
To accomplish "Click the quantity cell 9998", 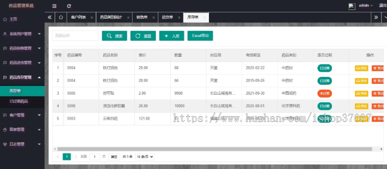I will point(188,93).
